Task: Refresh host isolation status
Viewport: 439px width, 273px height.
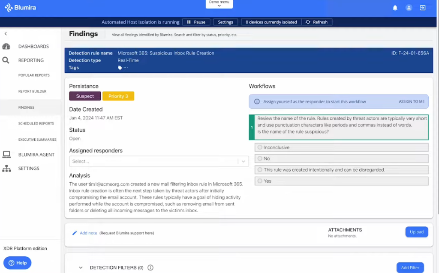Action: [x=317, y=22]
